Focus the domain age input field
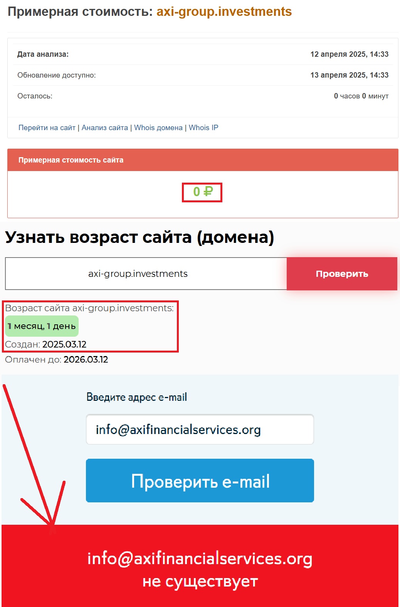The width and height of the screenshot is (400, 607). click(x=146, y=274)
